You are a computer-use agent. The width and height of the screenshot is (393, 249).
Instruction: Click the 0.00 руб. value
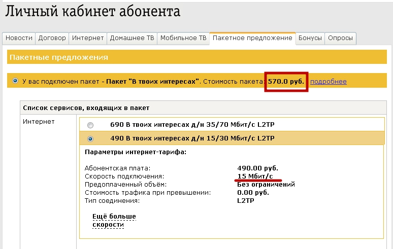click(253, 192)
